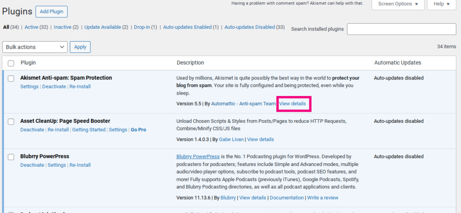
Task: Show Drop-in plugins filter
Action: (142, 27)
